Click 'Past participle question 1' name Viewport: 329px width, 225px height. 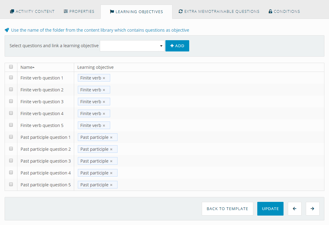[45, 138]
